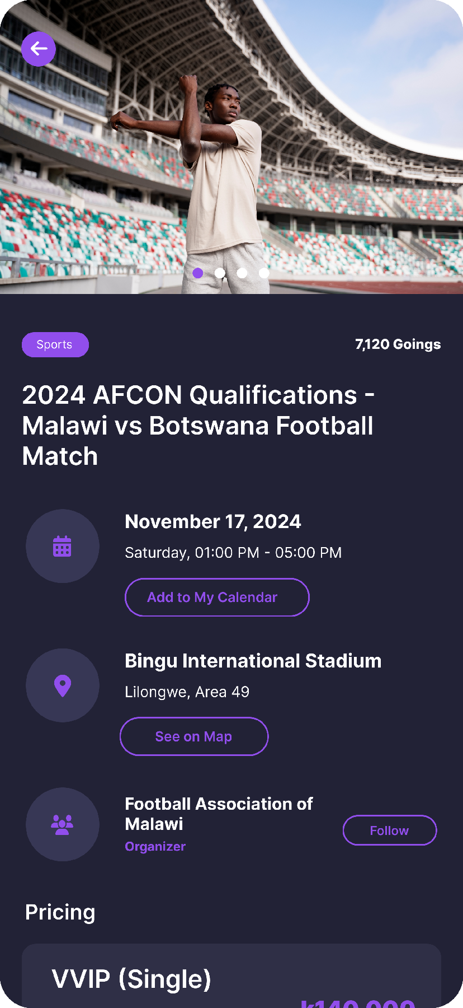Tap the AFCON Qualifications match title

(x=198, y=426)
